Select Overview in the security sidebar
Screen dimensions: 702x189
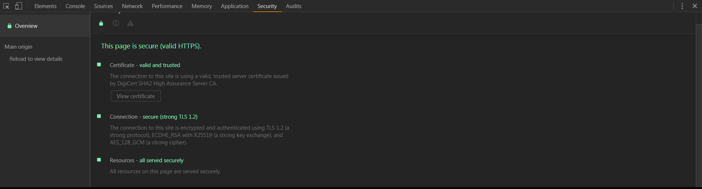click(26, 26)
